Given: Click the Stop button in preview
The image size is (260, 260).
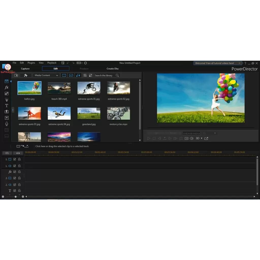Looking at the screenshot, I should pos(154,138).
